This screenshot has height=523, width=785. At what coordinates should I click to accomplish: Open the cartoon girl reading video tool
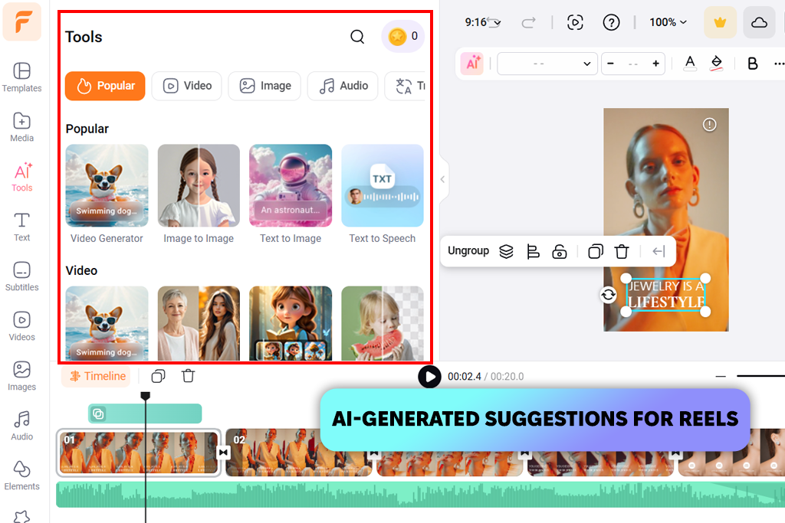pos(291,323)
